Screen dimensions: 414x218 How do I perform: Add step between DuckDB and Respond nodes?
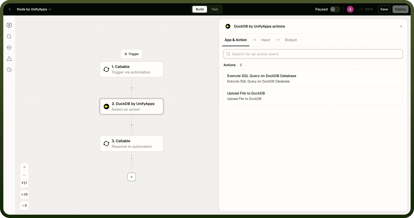132,125
